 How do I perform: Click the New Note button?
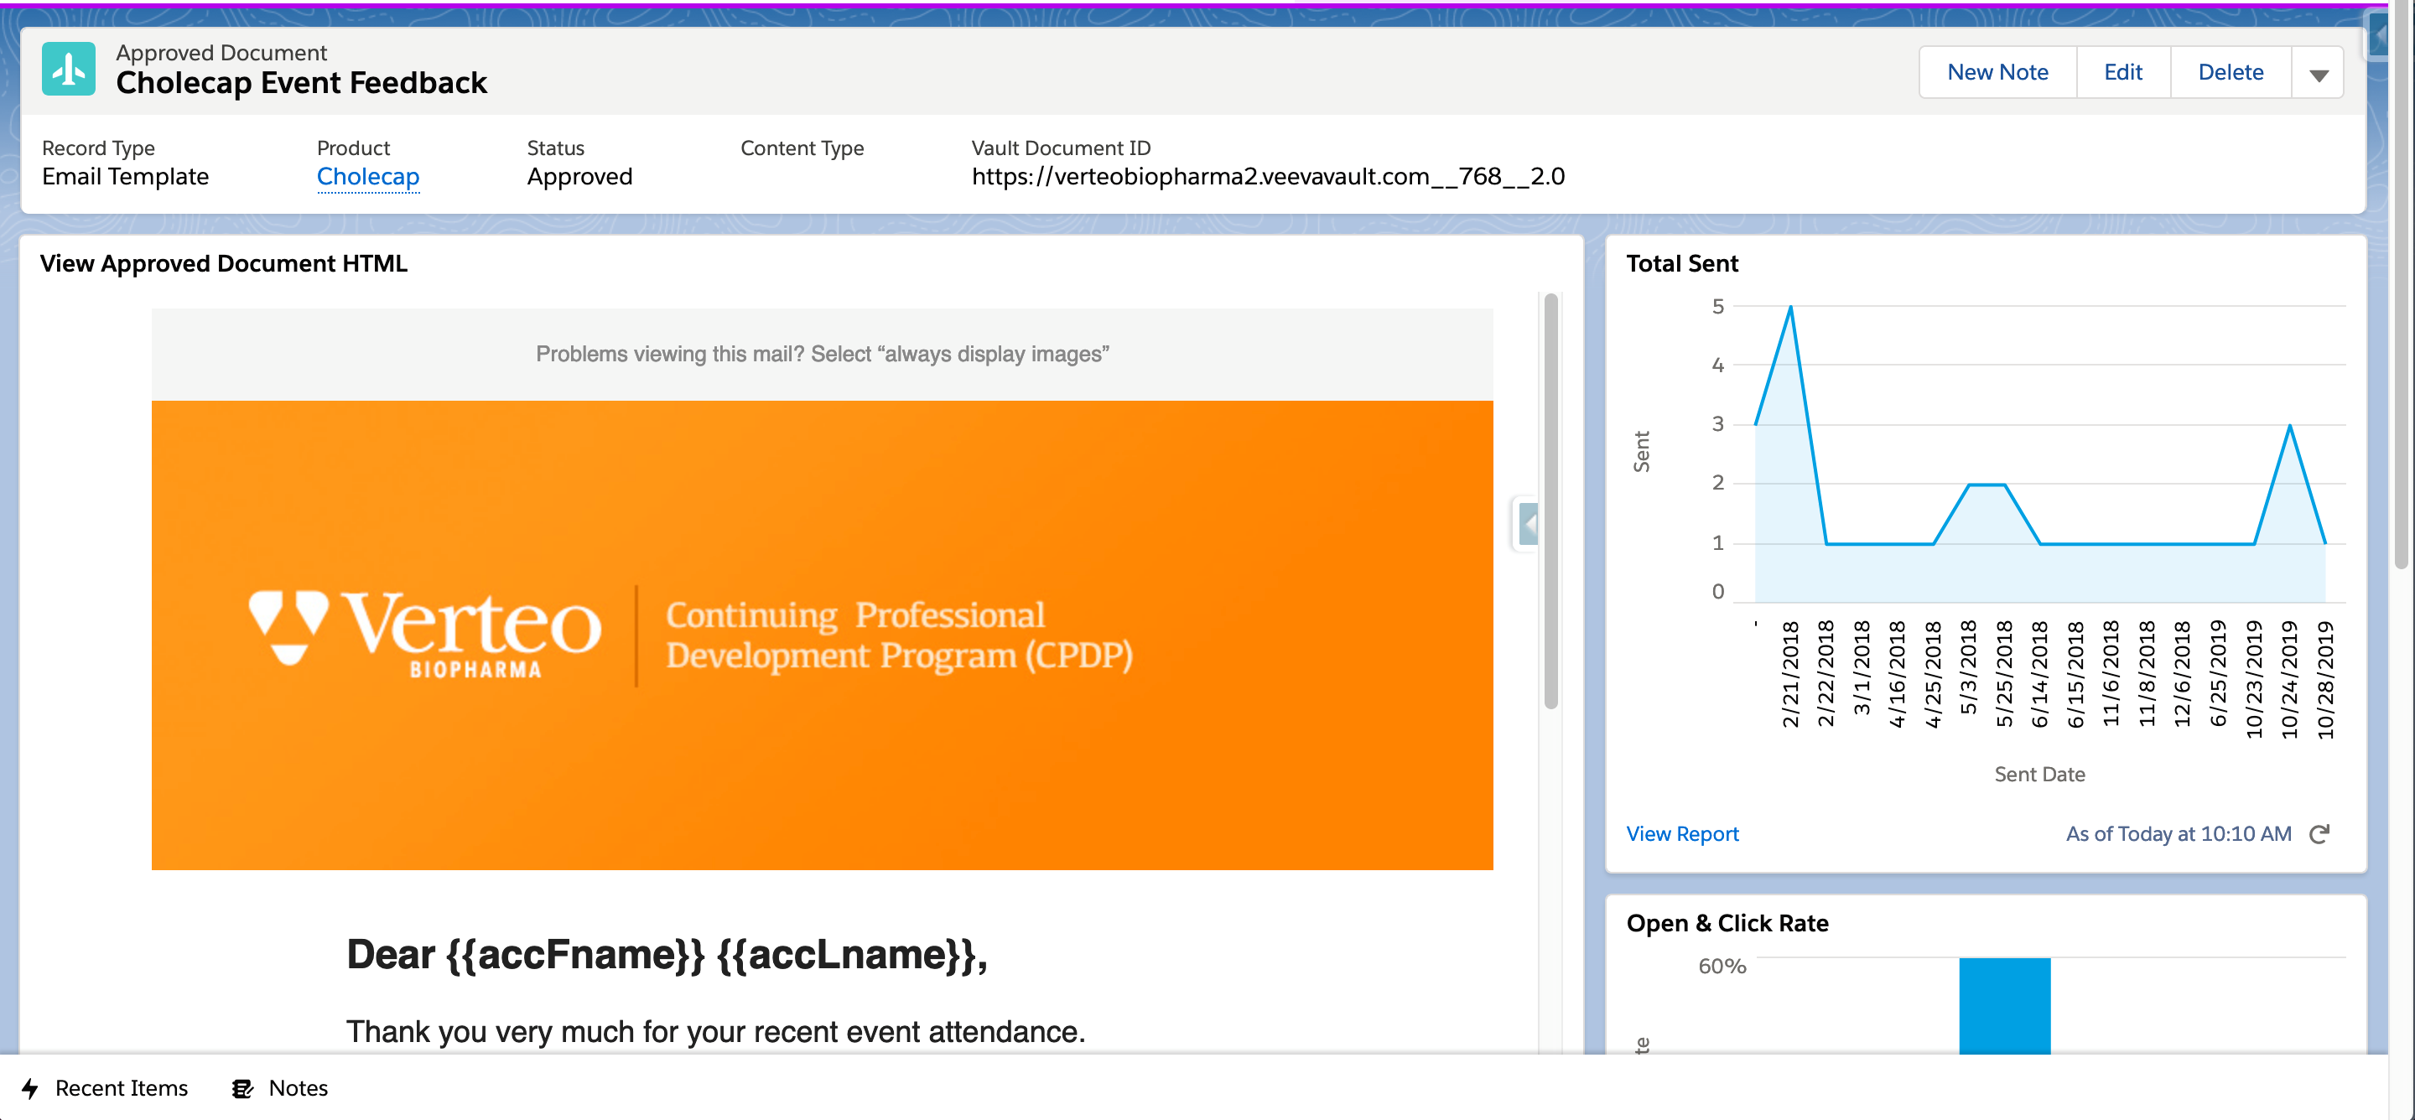(1997, 71)
